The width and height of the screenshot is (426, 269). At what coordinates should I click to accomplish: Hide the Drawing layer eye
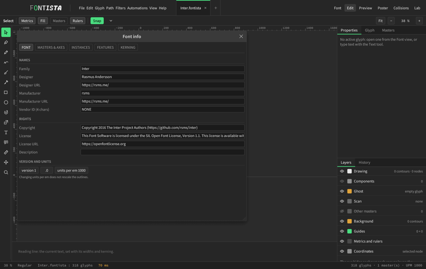342,171
